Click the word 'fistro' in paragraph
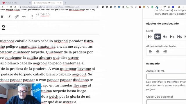The height and width of the screenshot is (104, 186). click(88, 41)
